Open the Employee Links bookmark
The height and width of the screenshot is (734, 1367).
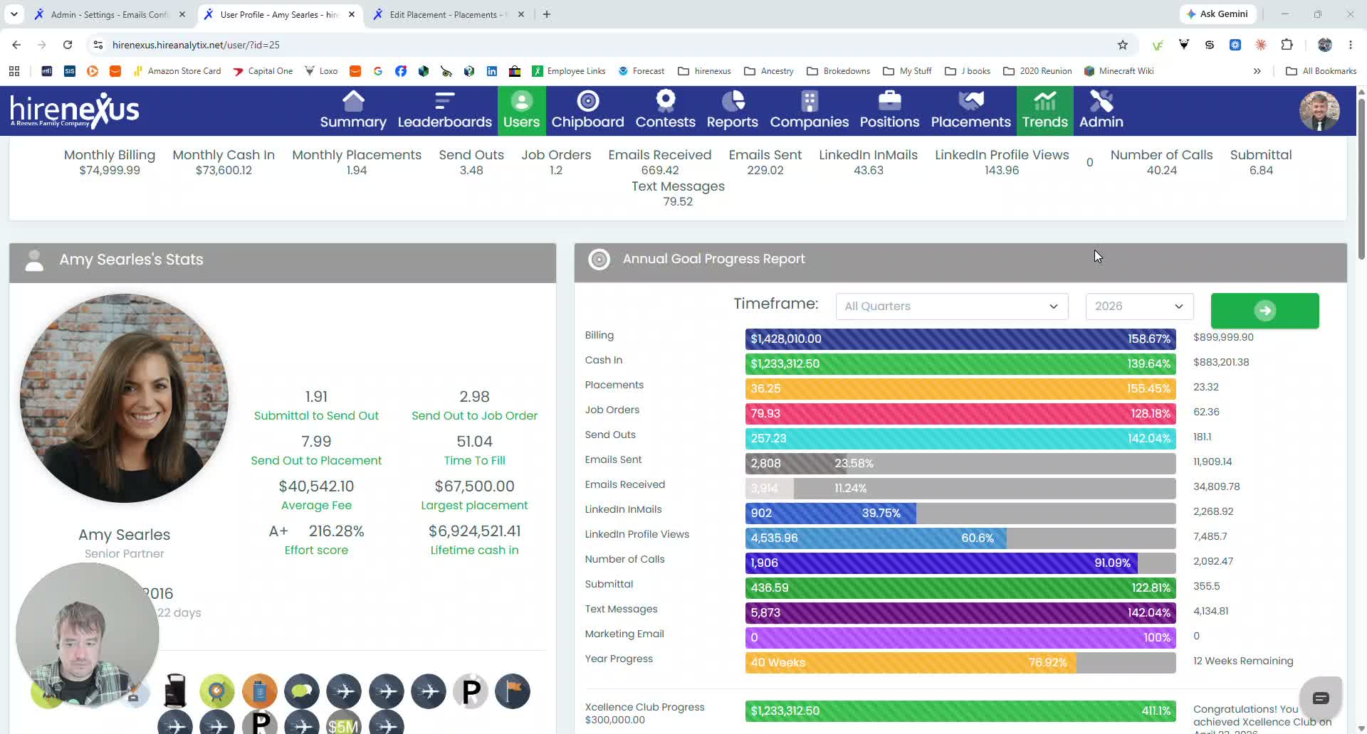coord(569,71)
